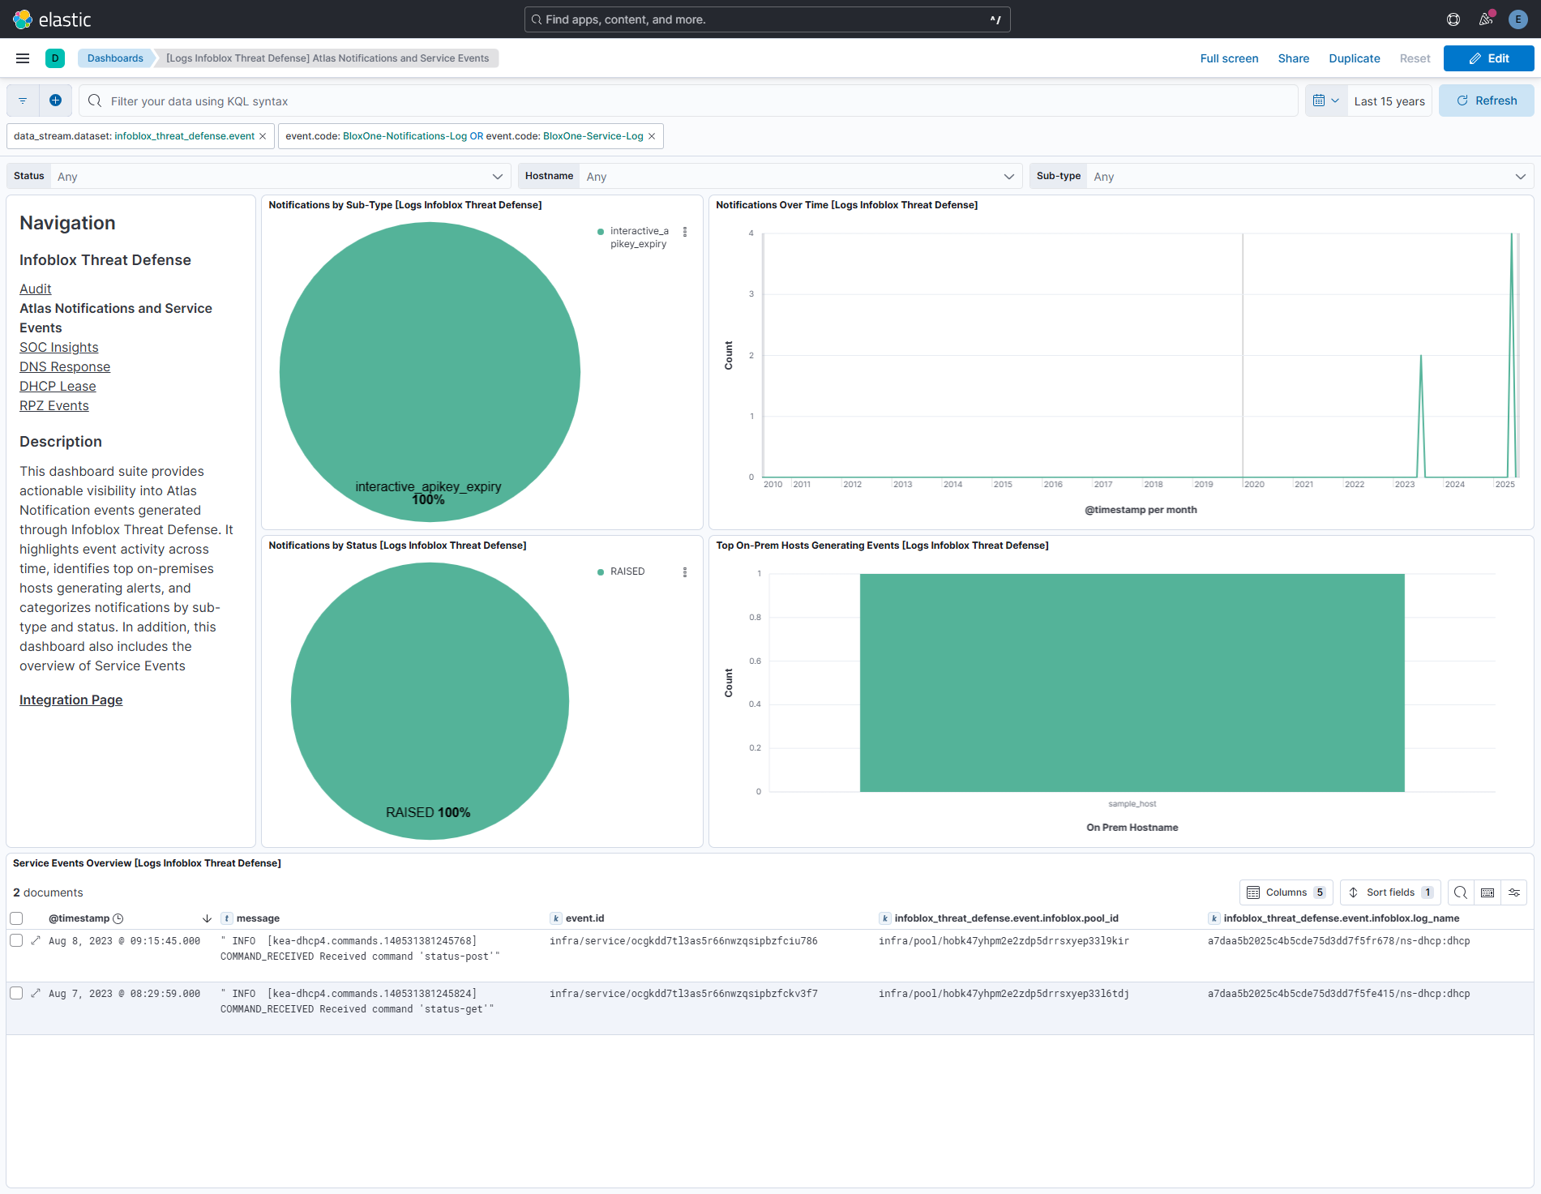Click the log_name keyword type icon
This screenshot has height=1194, width=1541.
[1214, 918]
